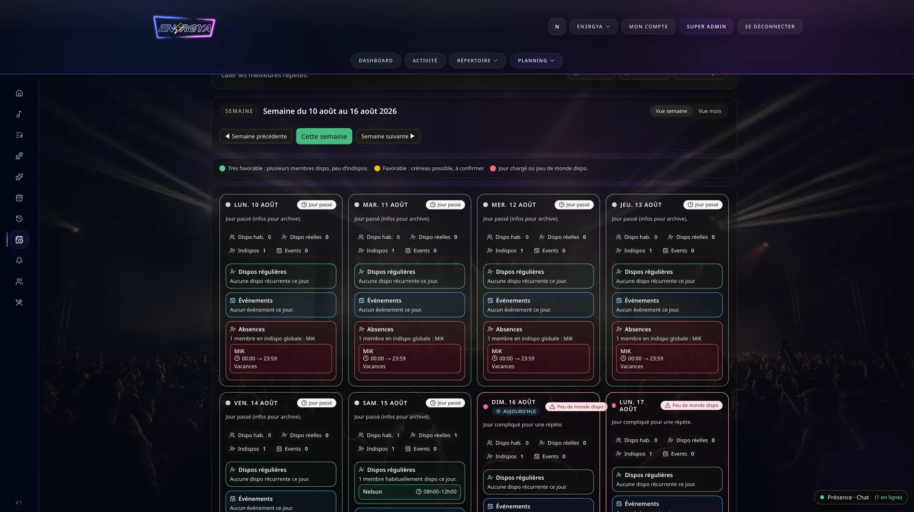Click 'Jour compliqué pour une répète.' under Dim. 16 août
Viewport: 914px width, 512px height.
click(x=523, y=425)
